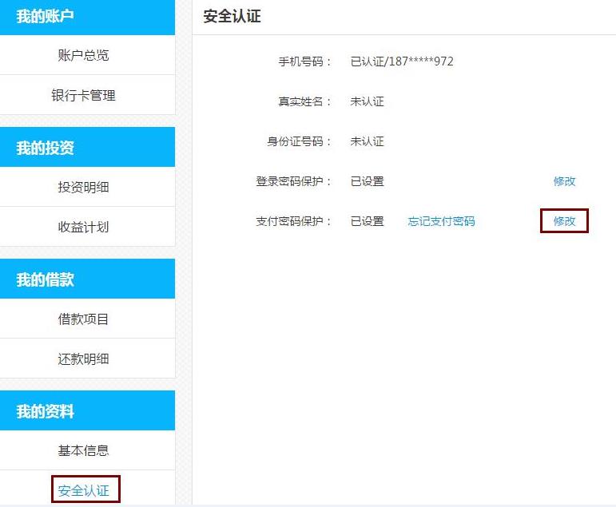Screen dimensions: 616x507
Task: Click the 忘记支付密码 link
Action: click(x=441, y=221)
